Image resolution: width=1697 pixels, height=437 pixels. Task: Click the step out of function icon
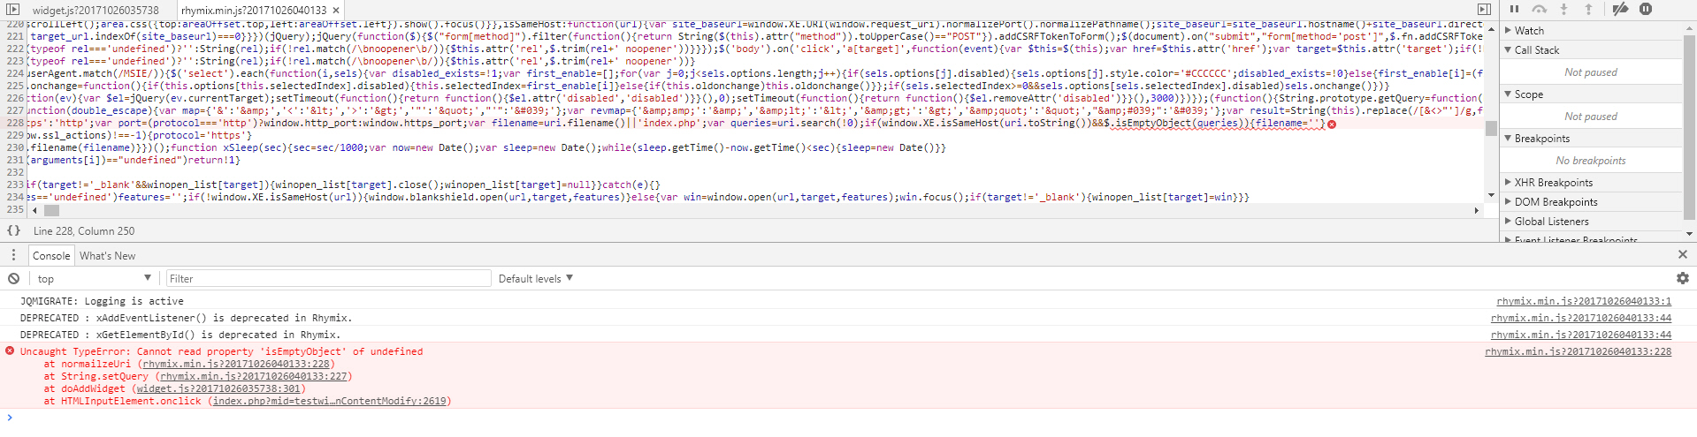point(1588,9)
